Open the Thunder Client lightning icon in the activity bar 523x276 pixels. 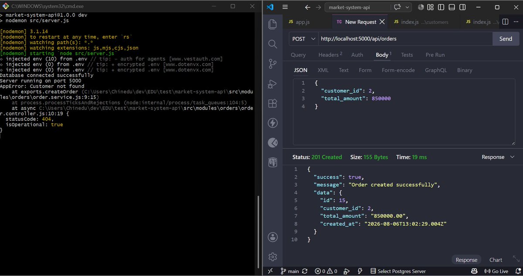point(273,123)
